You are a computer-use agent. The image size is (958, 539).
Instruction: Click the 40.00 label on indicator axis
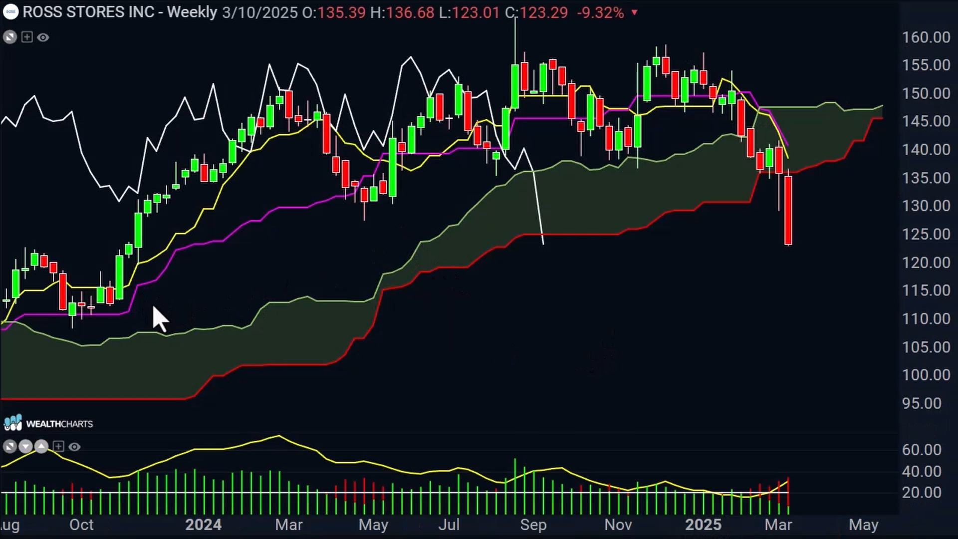click(x=922, y=471)
